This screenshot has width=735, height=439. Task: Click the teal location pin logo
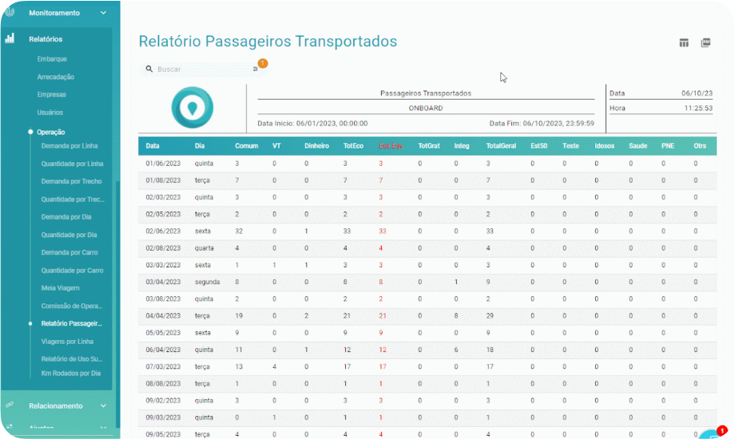pyautogui.click(x=193, y=107)
